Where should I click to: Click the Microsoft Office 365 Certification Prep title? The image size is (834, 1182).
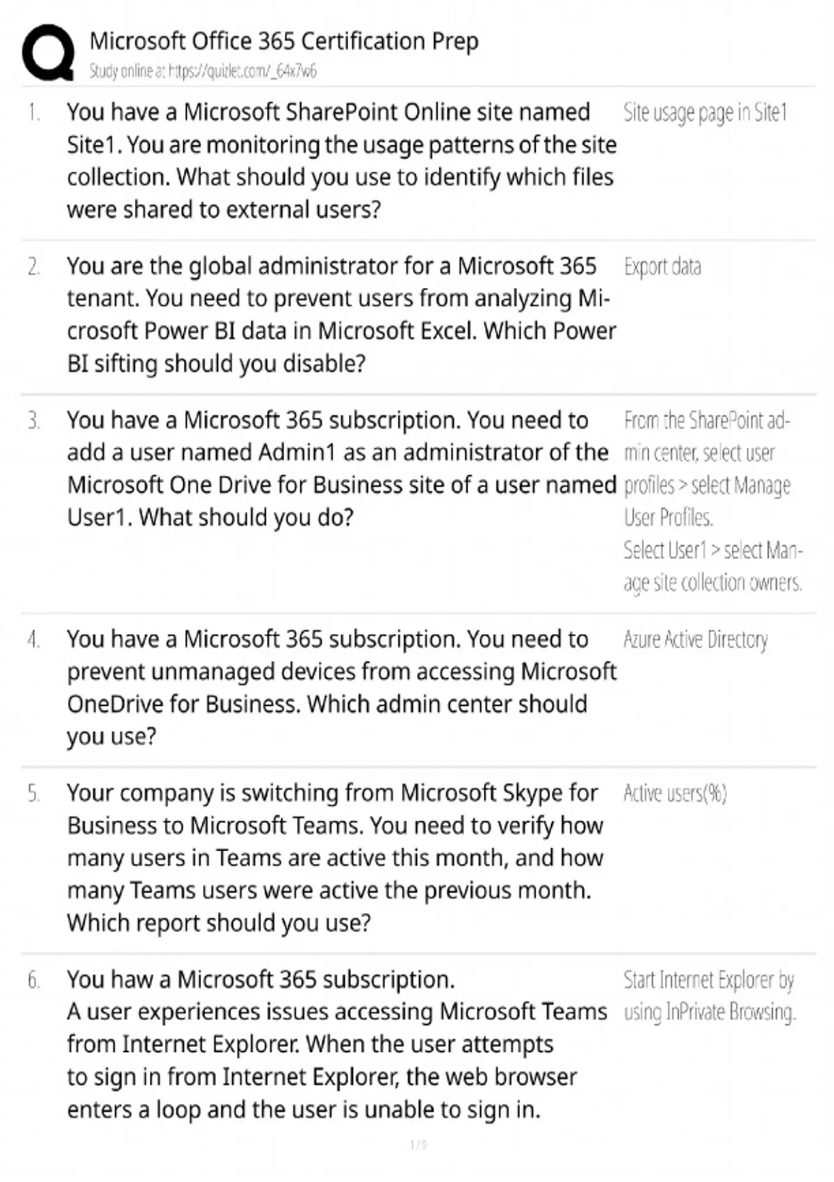point(284,41)
